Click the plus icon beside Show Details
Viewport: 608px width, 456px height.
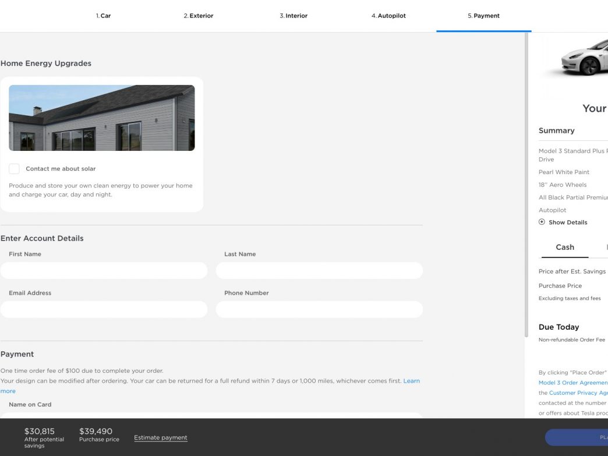(x=542, y=222)
